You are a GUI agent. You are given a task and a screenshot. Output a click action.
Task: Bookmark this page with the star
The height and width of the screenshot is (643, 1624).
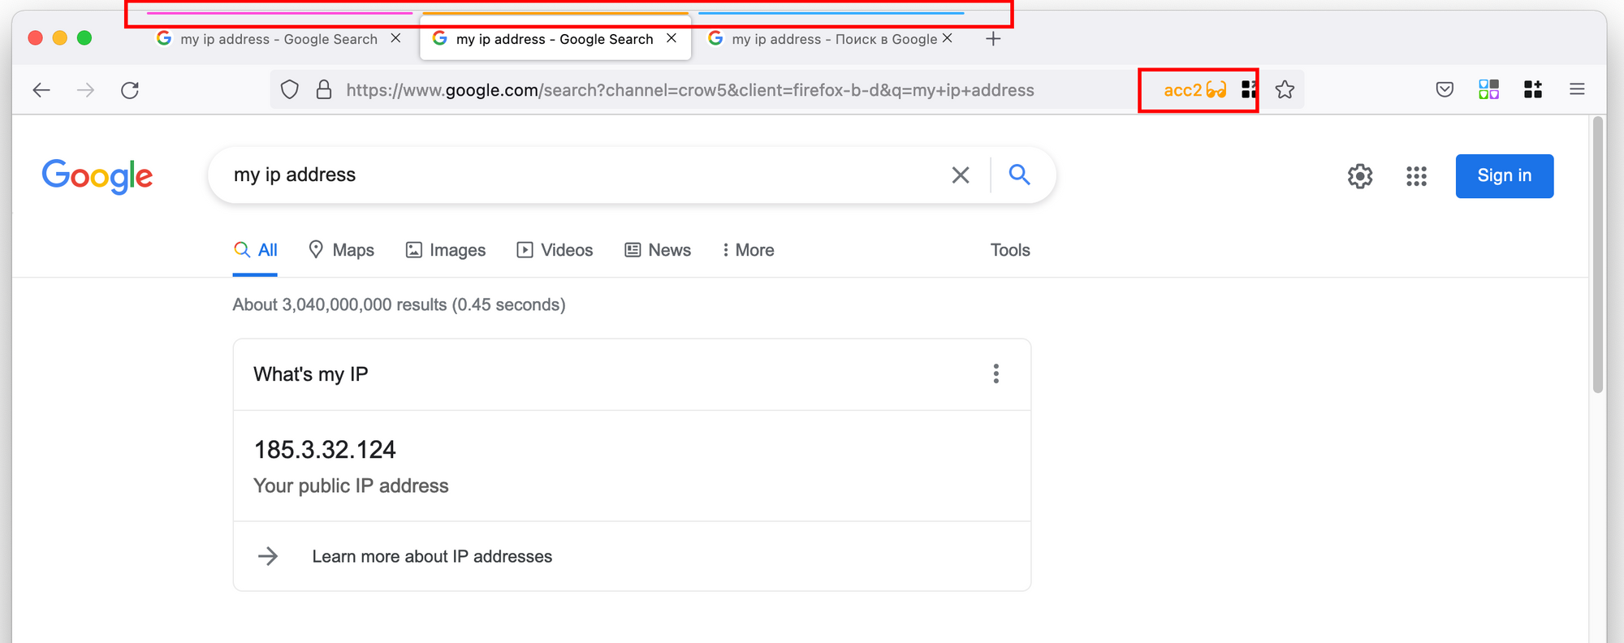[x=1285, y=90]
